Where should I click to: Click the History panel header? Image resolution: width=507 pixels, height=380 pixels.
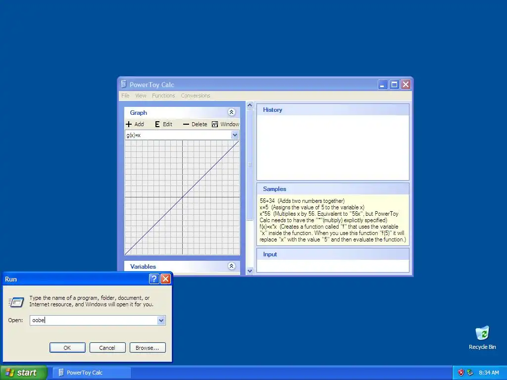(333, 110)
